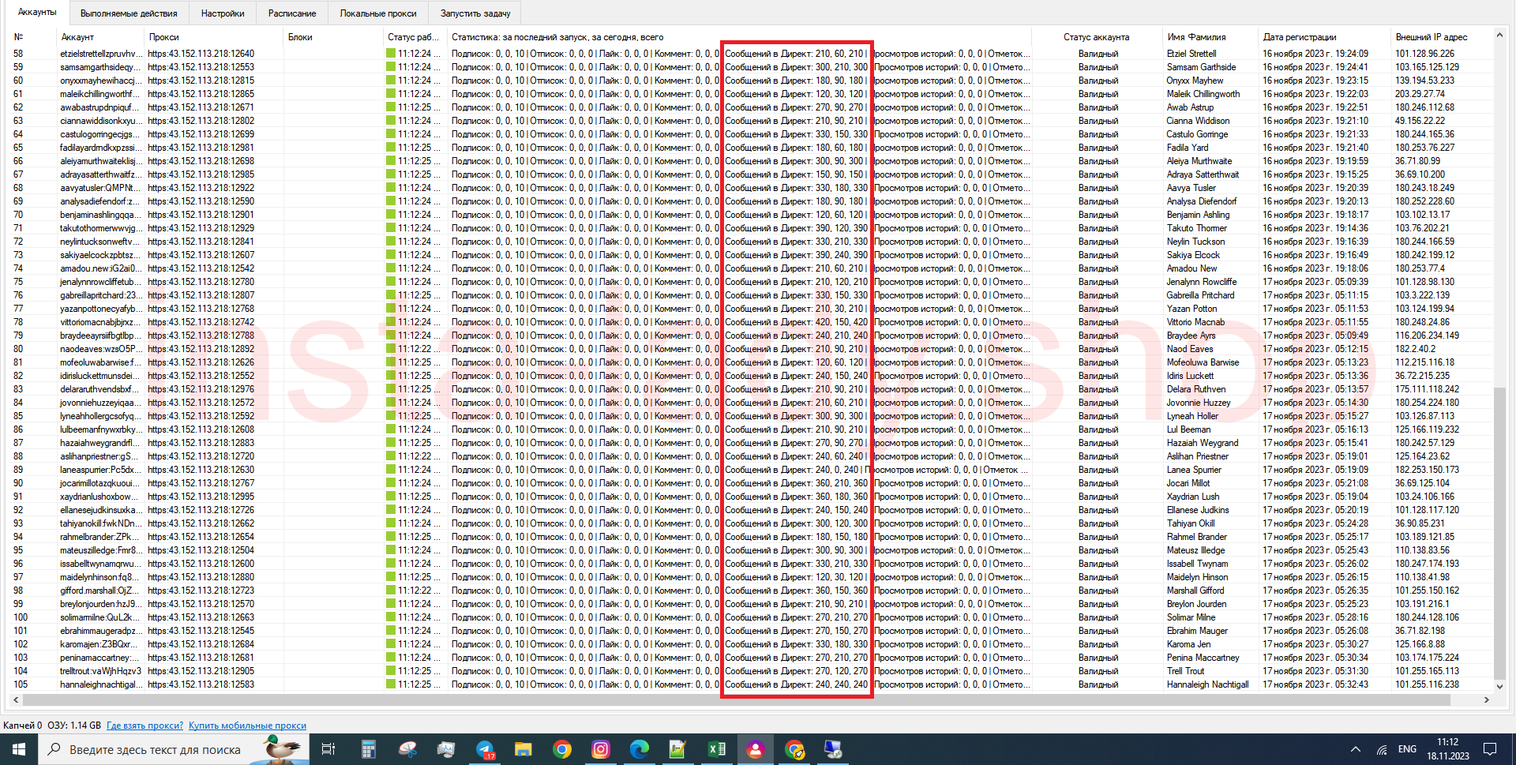Image resolution: width=1516 pixels, height=765 pixels.
Task: Click the horizontal scrollbar left arrow
Action: [x=16, y=699]
